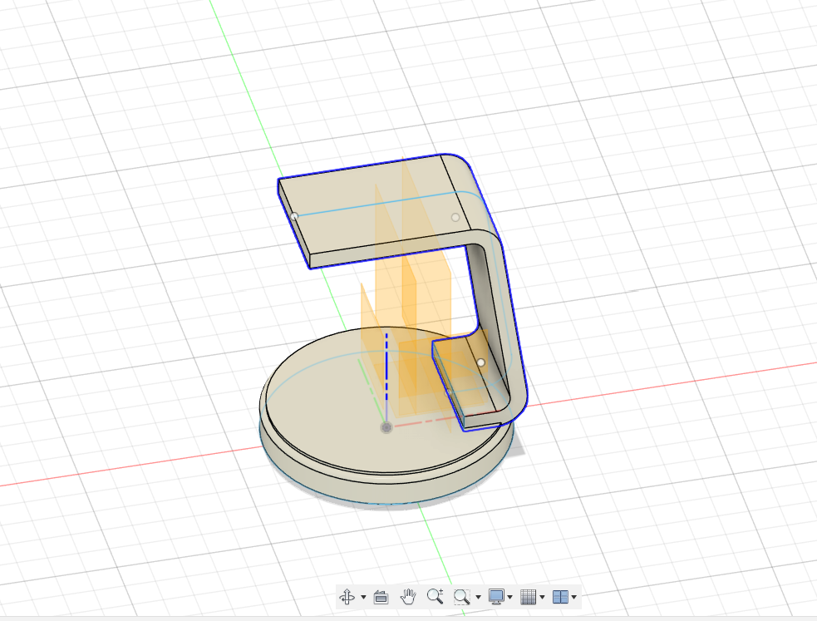
Task: Choose the Zoom Window fit tool
Action: pos(461,597)
